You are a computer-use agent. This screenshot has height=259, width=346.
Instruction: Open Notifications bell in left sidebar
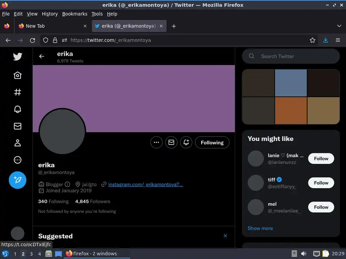[18, 109]
